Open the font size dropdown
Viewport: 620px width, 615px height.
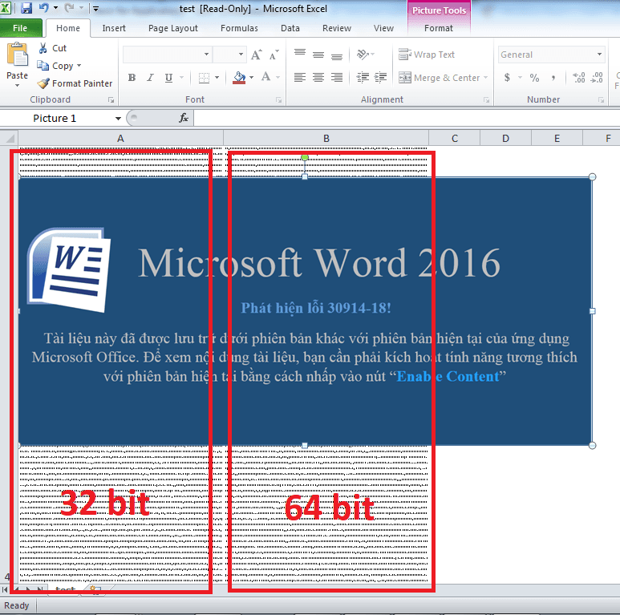pyautogui.click(x=241, y=55)
